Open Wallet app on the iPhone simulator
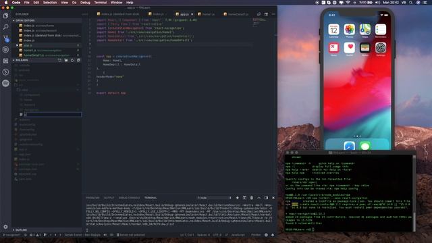This screenshot has width=432, height=243. click(365, 48)
